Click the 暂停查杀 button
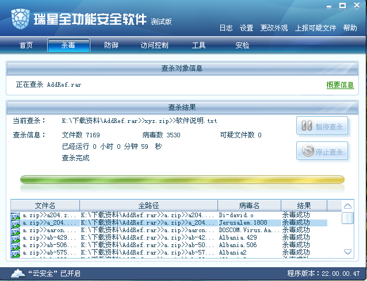The height and width of the screenshot is (281, 367). [x=322, y=126]
